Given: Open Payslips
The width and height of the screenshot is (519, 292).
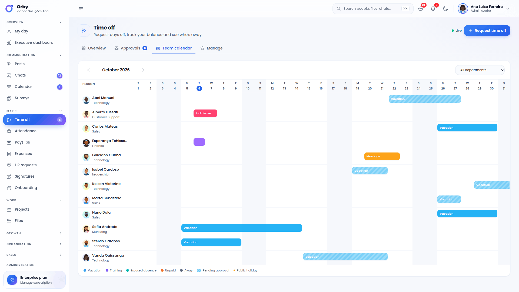Looking at the screenshot, I should 34,142.
